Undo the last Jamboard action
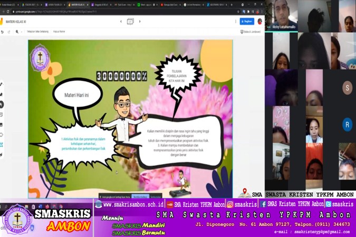 2,32
